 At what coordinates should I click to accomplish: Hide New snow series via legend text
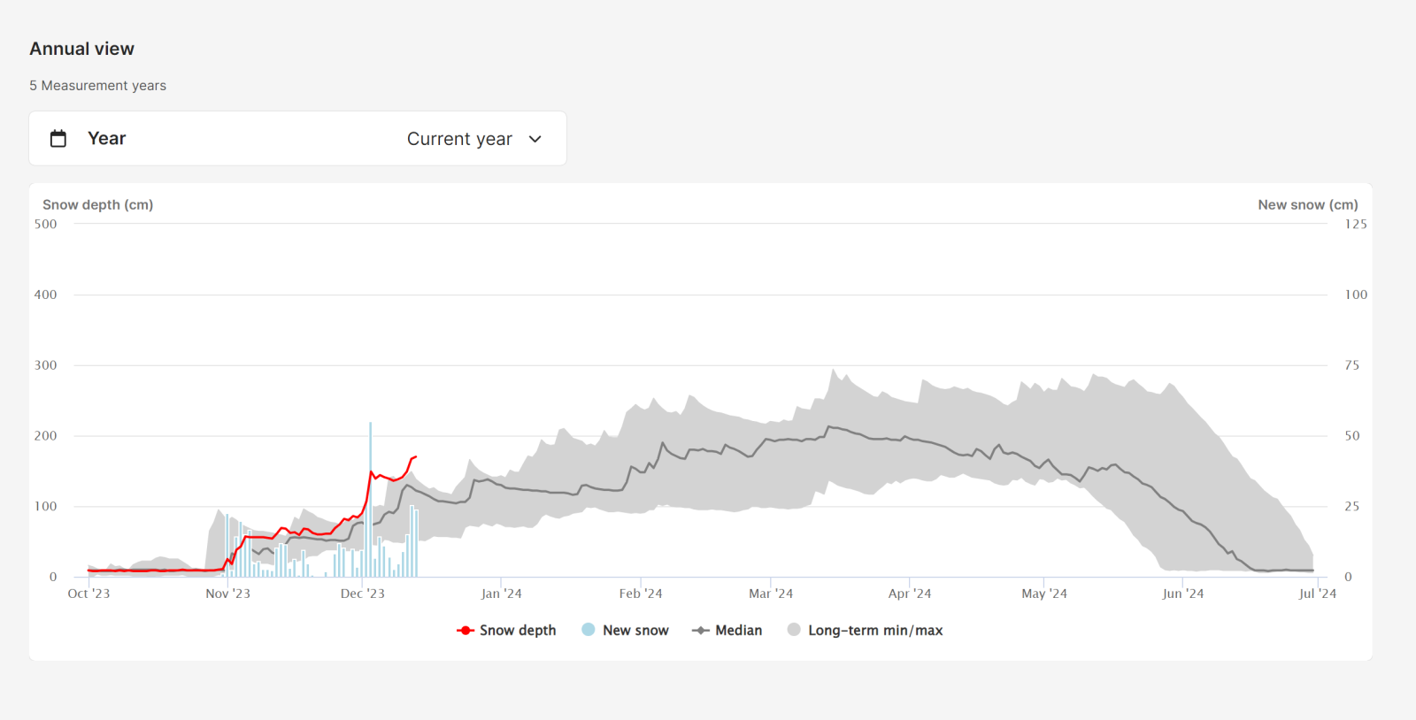point(635,631)
